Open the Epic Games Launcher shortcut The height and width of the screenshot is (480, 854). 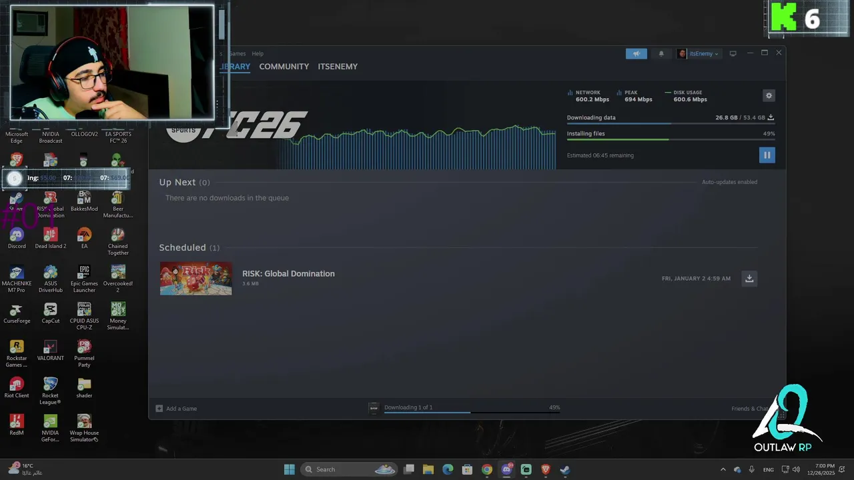pyautogui.click(x=84, y=279)
